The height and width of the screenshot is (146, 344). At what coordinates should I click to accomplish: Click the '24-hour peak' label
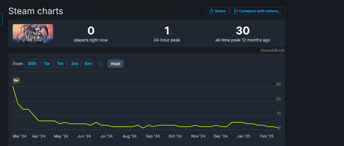[167, 40]
